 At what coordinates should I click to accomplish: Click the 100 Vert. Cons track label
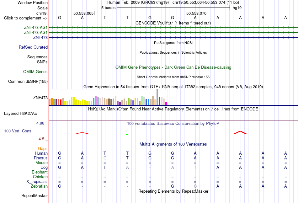point(18,131)
